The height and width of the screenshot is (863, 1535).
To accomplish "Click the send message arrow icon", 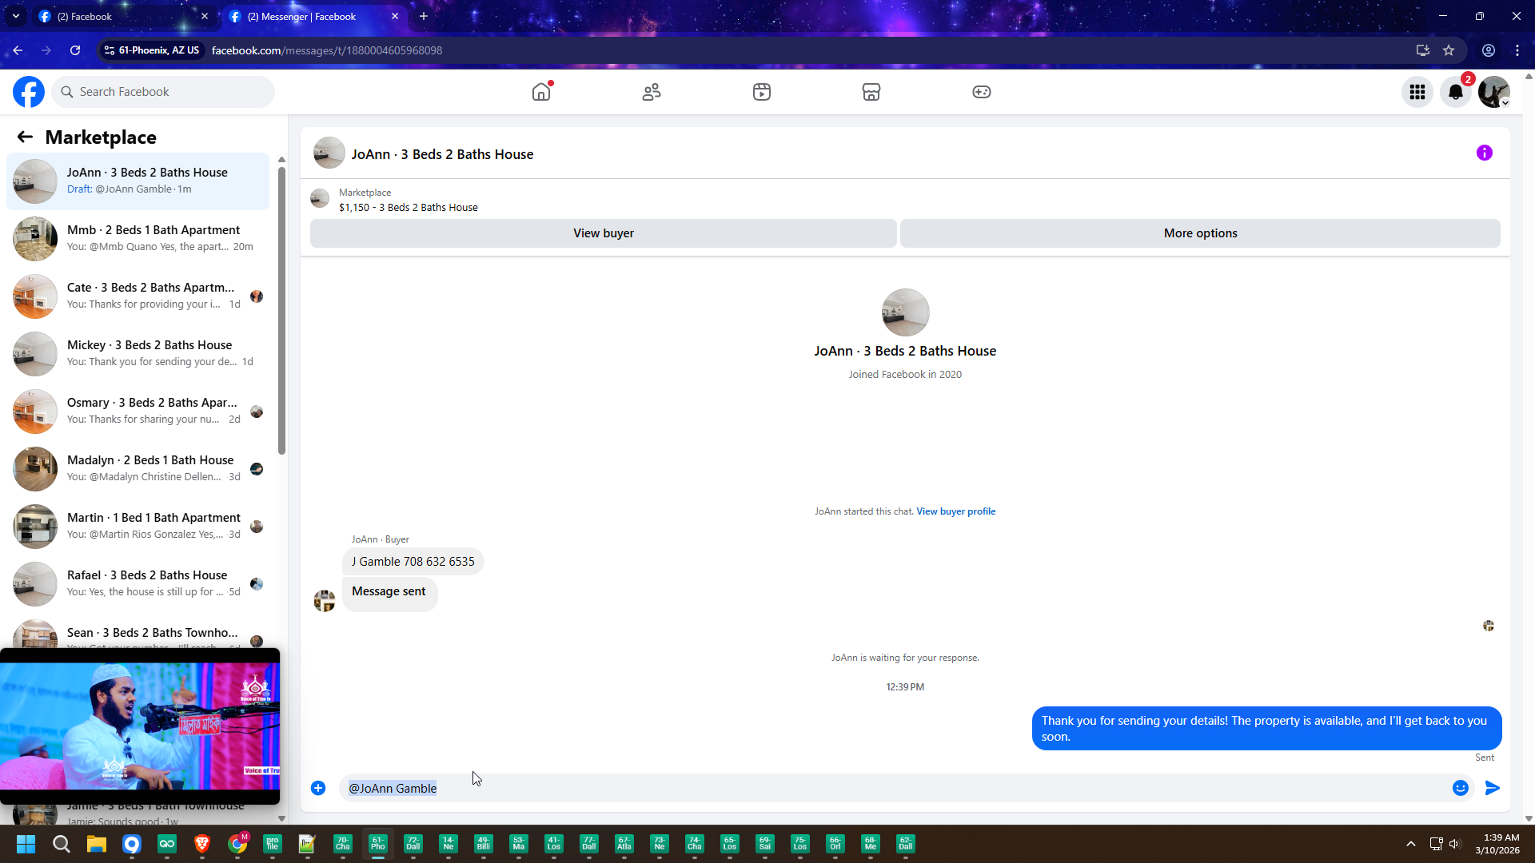I will point(1492,788).
